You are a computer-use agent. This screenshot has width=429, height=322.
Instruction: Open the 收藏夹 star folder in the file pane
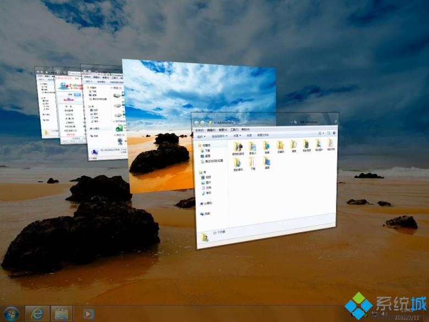point(280,145)
